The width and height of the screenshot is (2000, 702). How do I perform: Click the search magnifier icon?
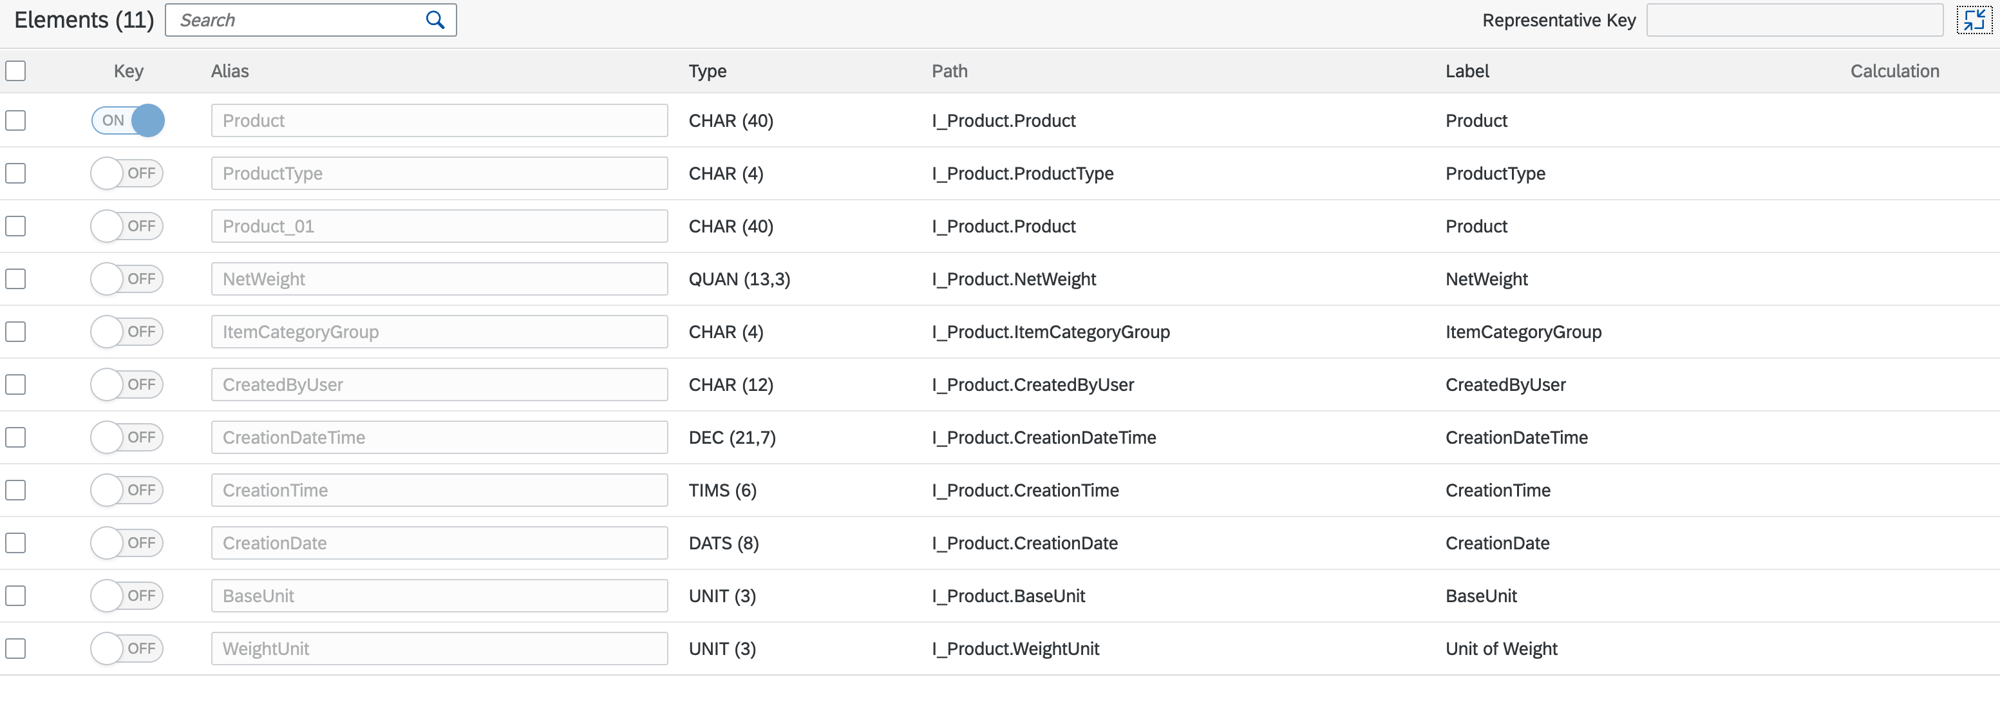click(x=435, y=20)
